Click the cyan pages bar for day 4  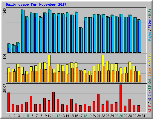(x=23, y=31)
